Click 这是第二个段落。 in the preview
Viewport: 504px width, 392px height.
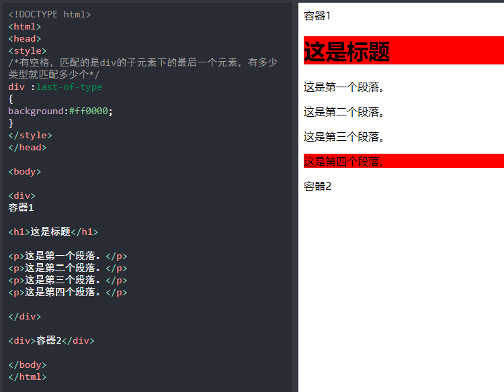344,111
